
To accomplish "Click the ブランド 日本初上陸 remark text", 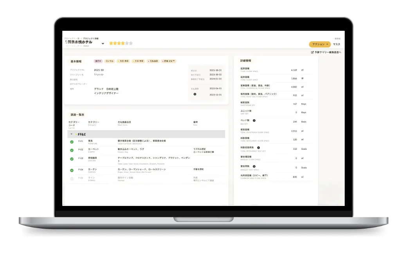I will (x=106, y=89).
